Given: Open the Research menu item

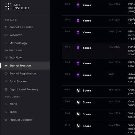Looking at the screenshot, I should tap(16, 35).
